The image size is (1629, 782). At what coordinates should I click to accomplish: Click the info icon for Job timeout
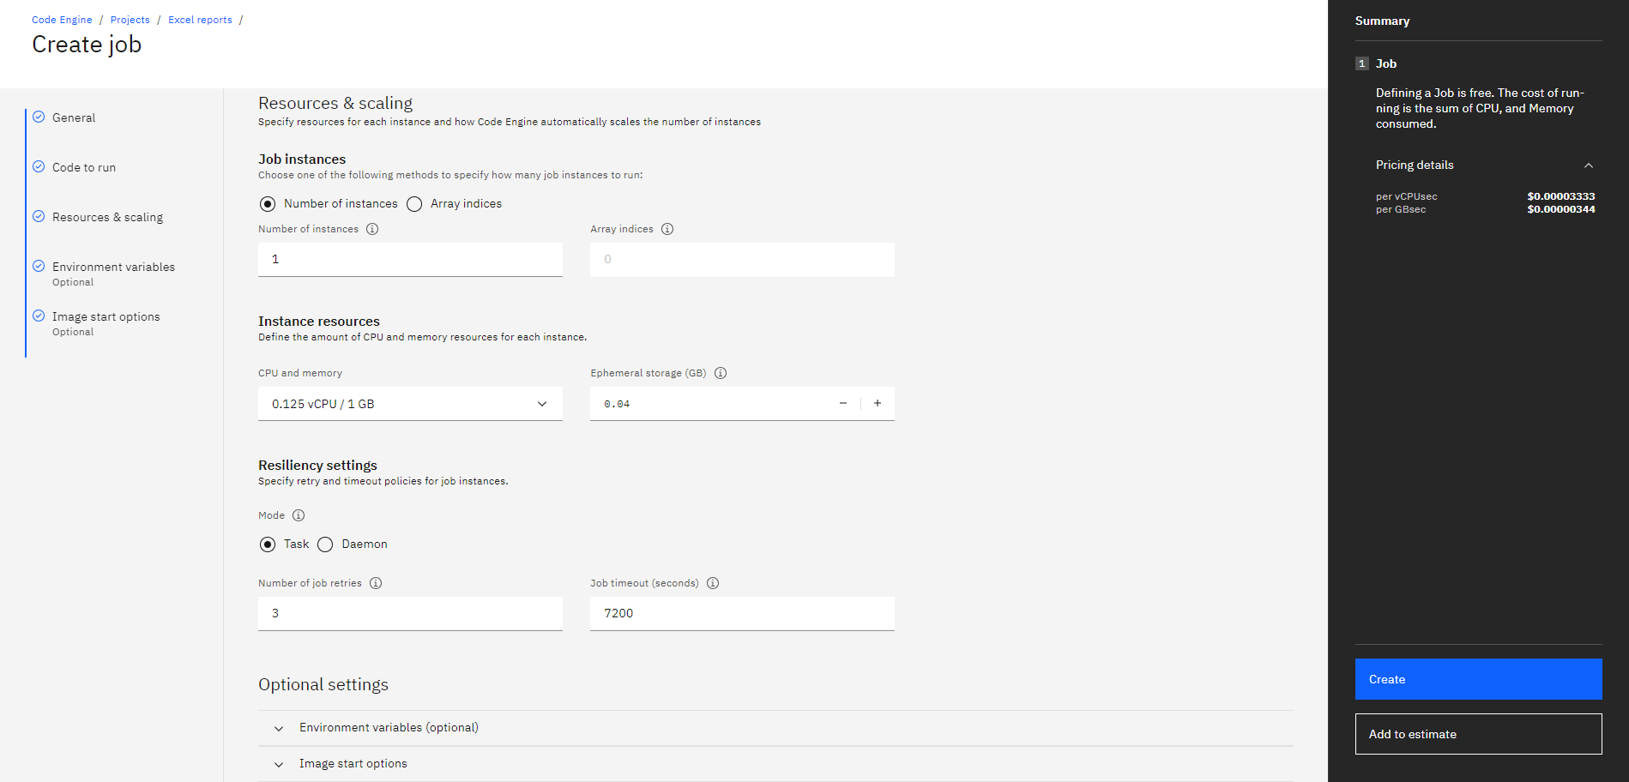tap(713, 583)
